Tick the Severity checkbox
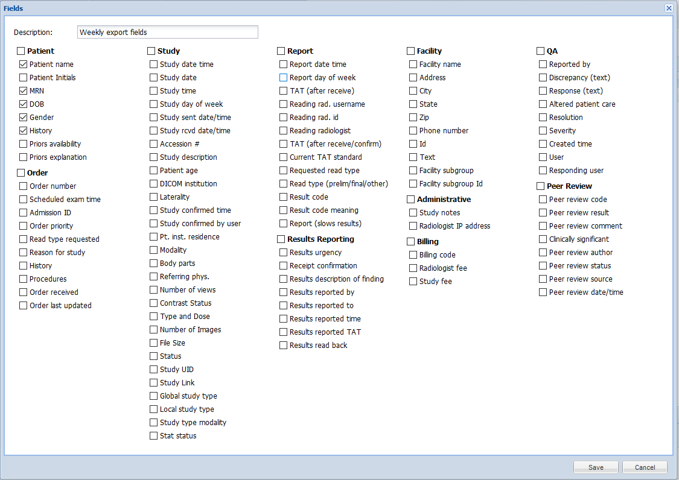 [543, 131]
